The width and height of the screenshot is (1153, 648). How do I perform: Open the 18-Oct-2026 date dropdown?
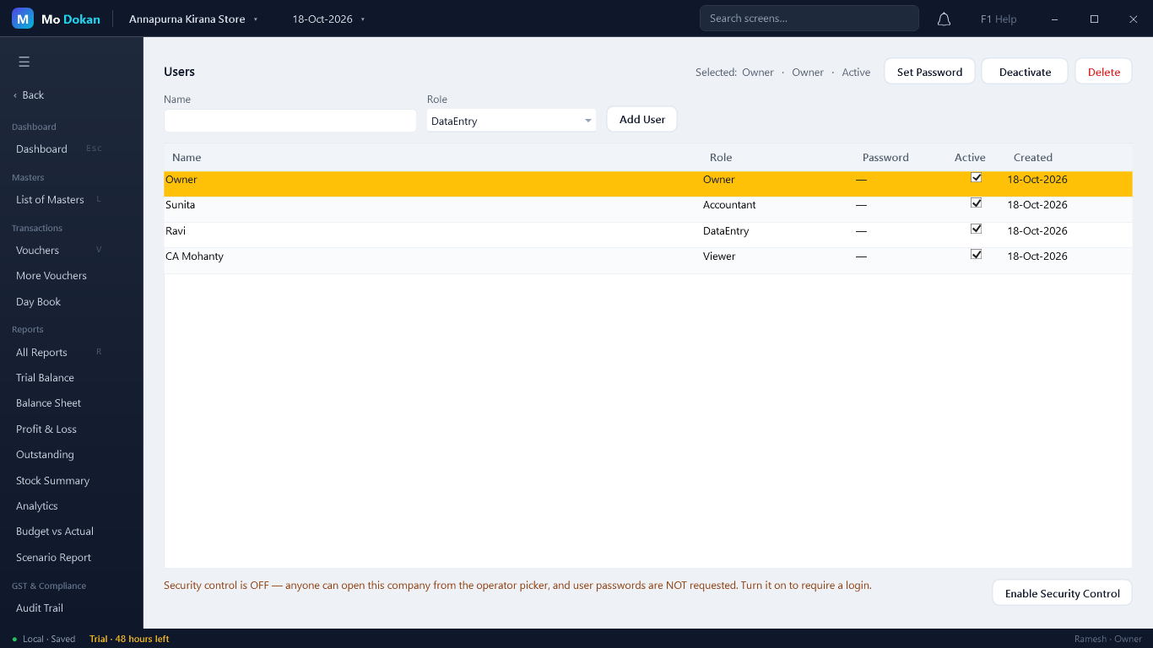pos(328,19)
